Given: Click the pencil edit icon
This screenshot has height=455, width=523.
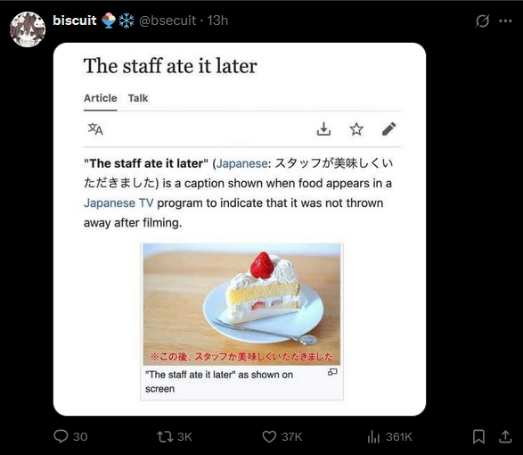Looking at the screenshot, I should tap(389, 129).
